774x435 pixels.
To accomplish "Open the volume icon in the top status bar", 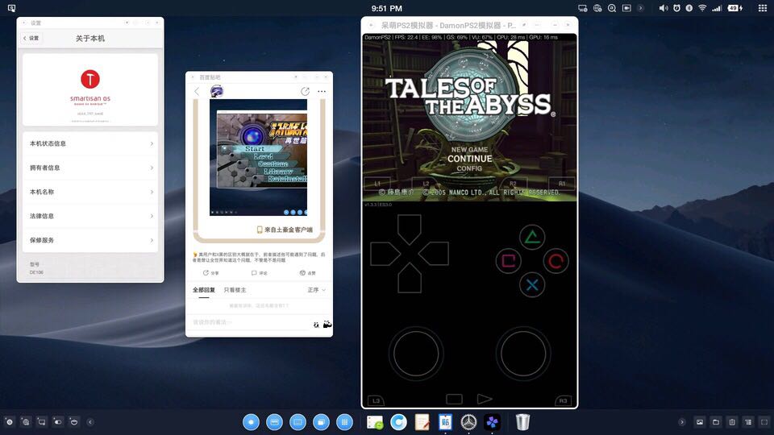I will pyautogui.click(x=664, y=8).
